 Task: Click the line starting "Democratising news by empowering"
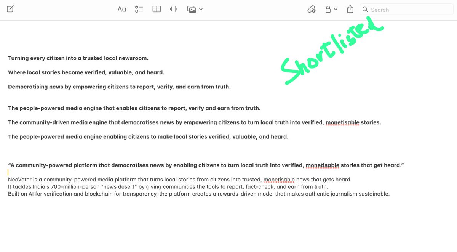[119, 87]
